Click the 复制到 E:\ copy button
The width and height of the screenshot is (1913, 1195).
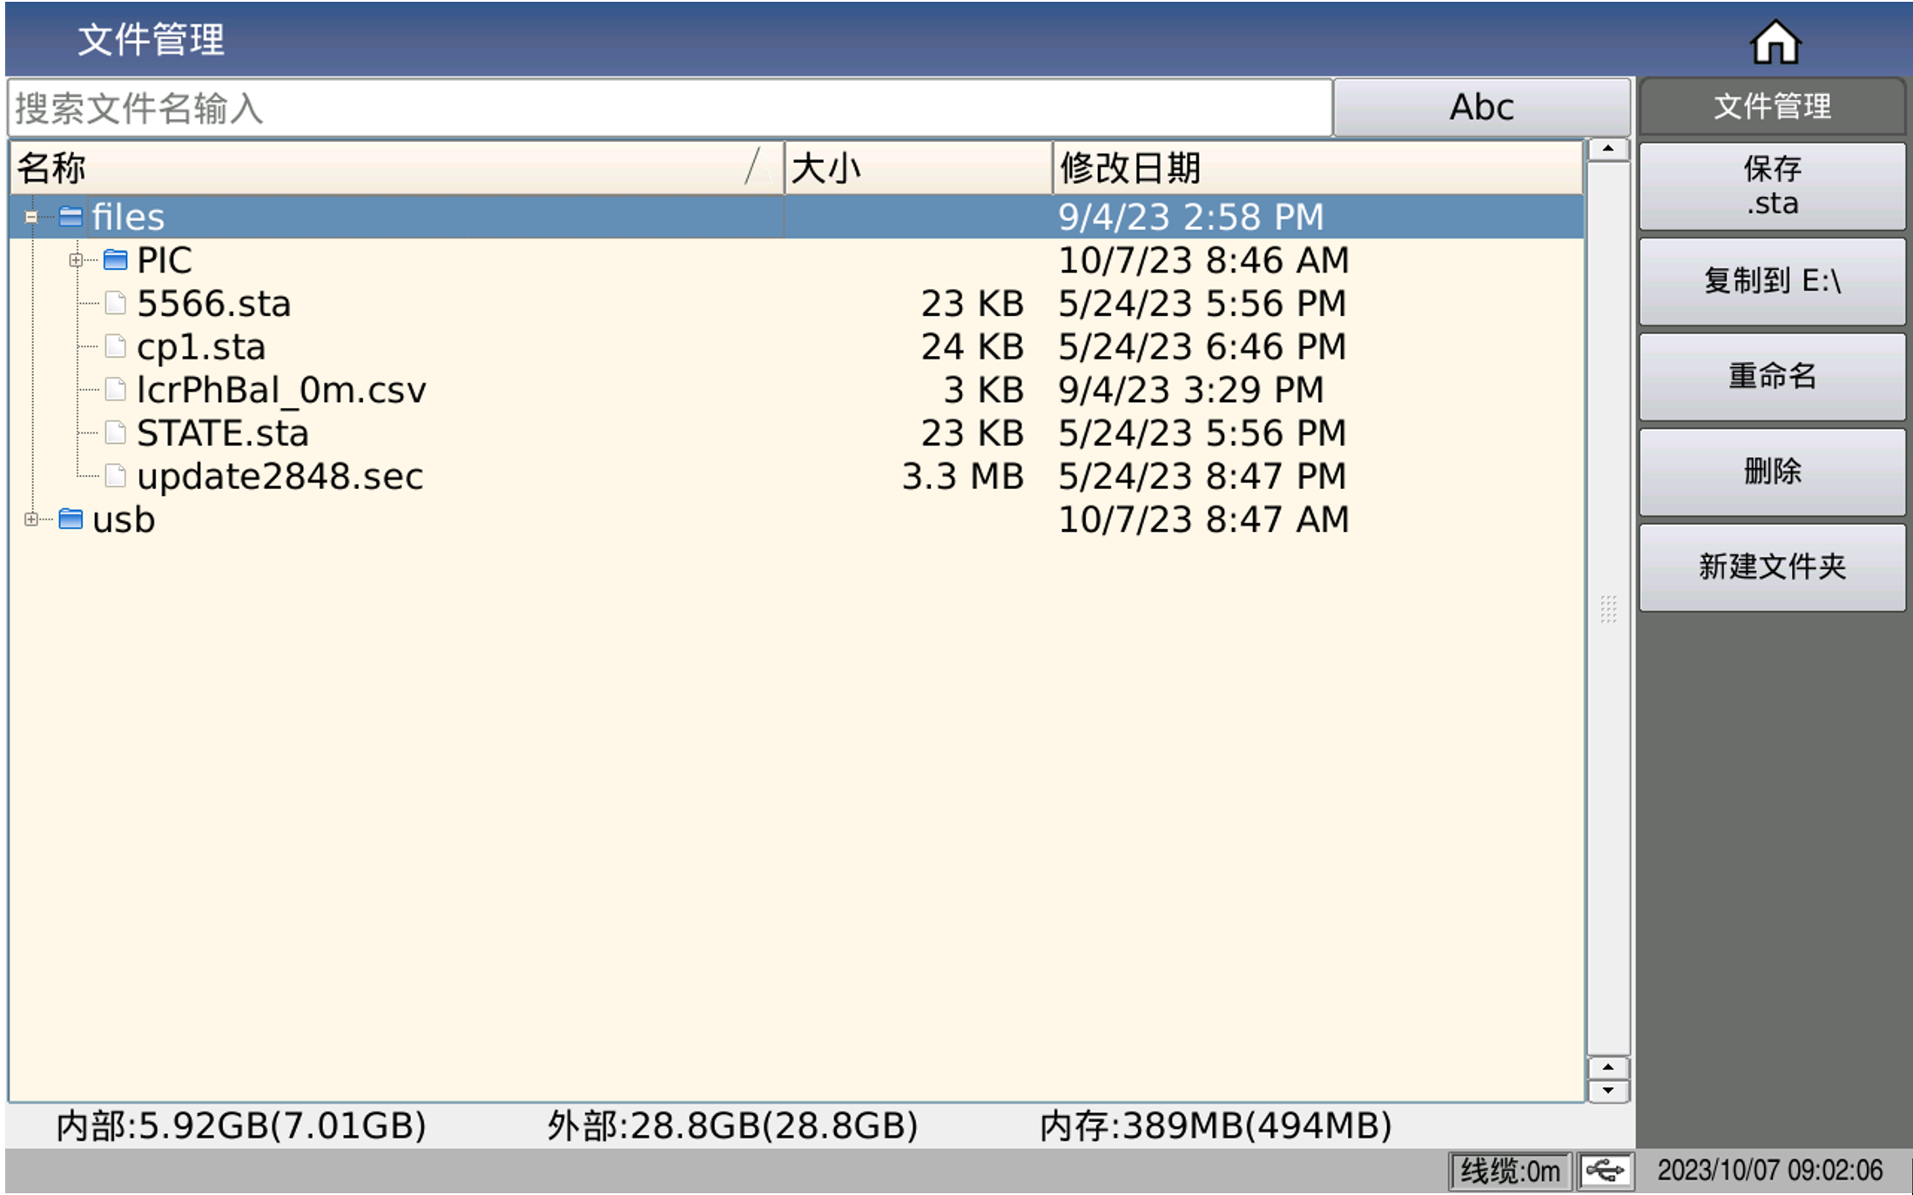[x=1771, y=281]
